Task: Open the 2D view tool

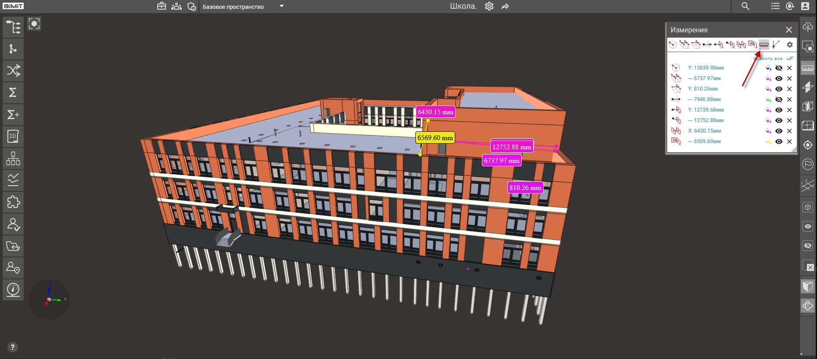Action: (x=13, y=136)
